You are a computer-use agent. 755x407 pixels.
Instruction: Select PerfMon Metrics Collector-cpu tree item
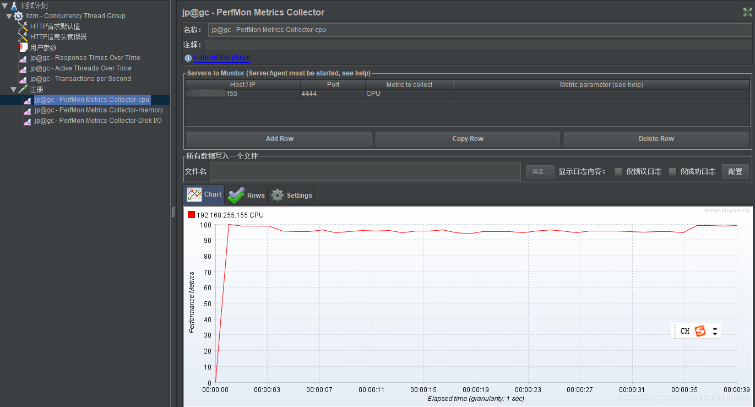92,100
